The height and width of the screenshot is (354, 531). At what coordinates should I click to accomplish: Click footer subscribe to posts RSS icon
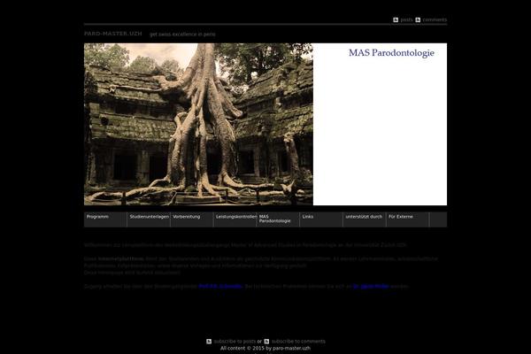(209, 342)
